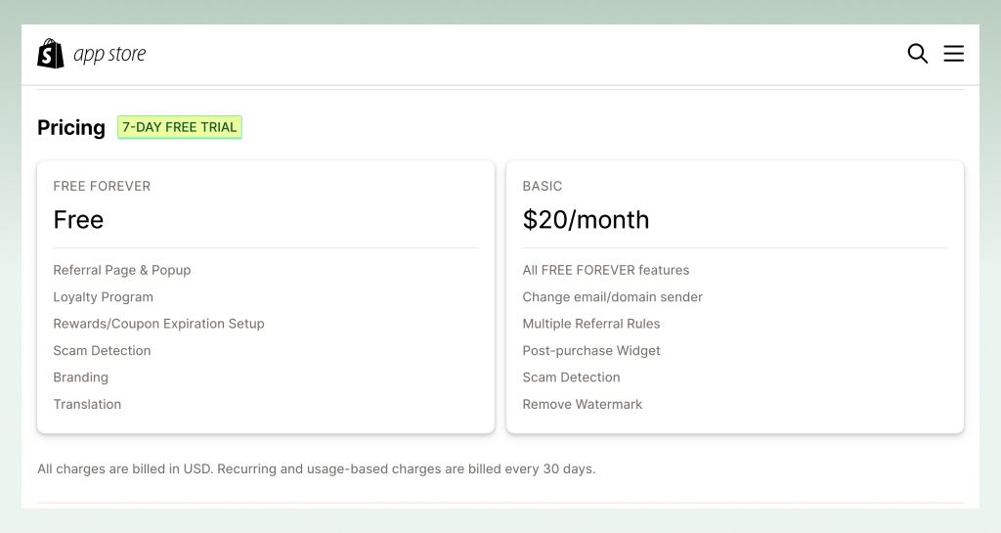The width and height of the screenshot is (1001, 533).
Task: Select 'Multiple Referral Rules' feature
Action: [x=591, y=324]
